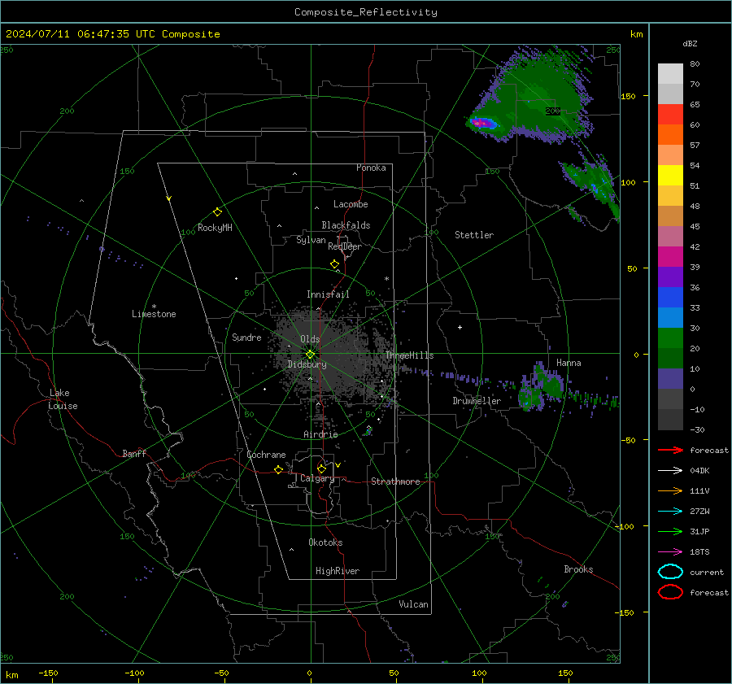Image resolution: width=732 pixels, height=684 pixels.
Task: Click the Calgary city label
Action: coord(317,478)
